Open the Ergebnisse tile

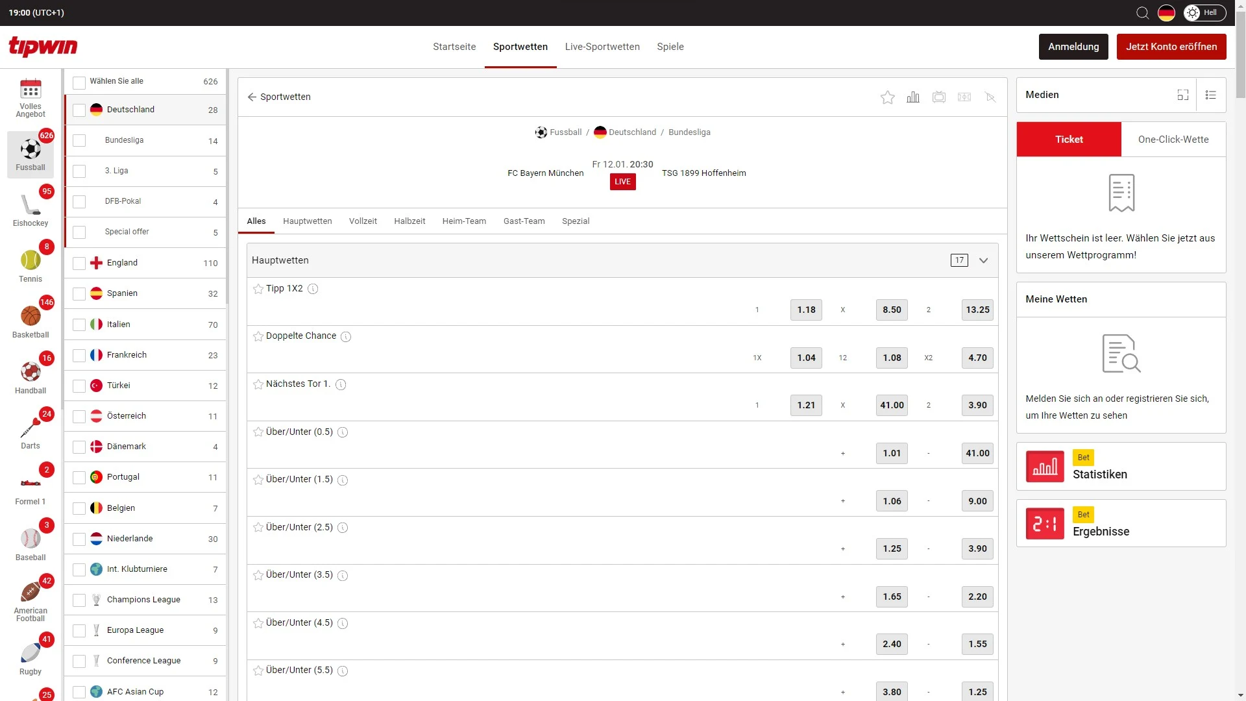pos(1121,524)
